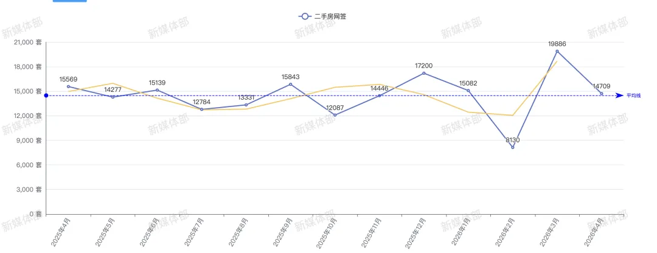Select the 2025年5月 data point 14277

pyautogui.click(x=113, y=97)
